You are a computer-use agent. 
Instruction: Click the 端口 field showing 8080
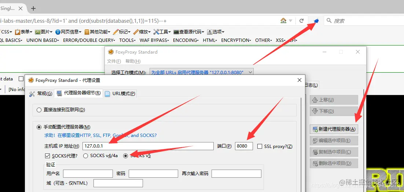[244, 146]
